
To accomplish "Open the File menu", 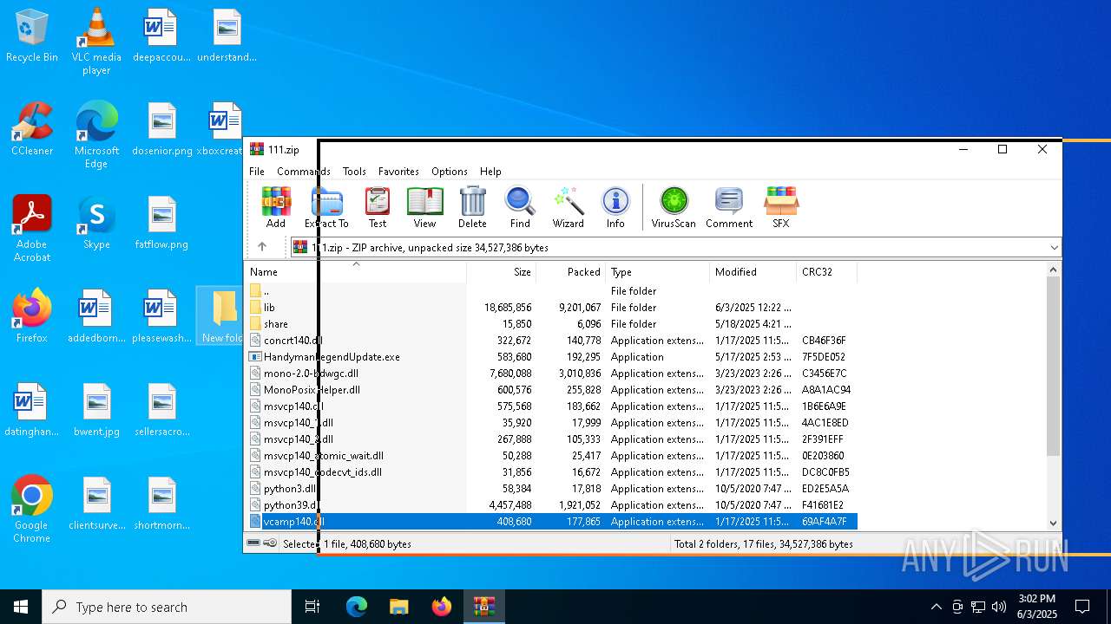I will point(257,172).
